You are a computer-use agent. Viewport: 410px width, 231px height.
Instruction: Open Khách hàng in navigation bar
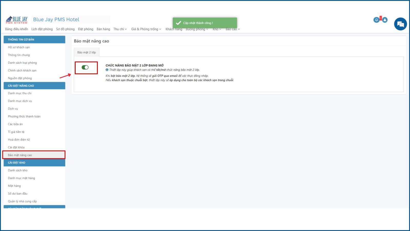coord(174,29)
